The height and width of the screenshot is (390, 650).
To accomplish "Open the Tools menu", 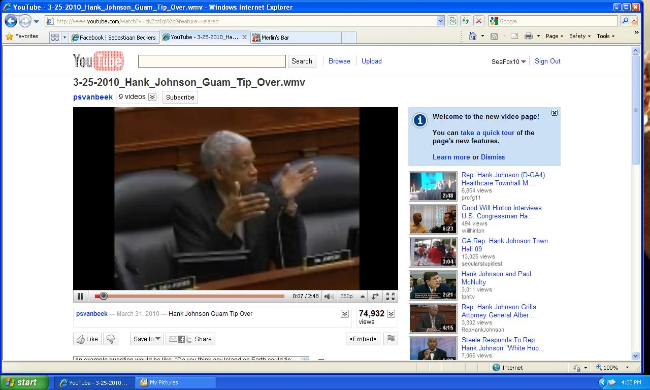I will coord(606,36).
